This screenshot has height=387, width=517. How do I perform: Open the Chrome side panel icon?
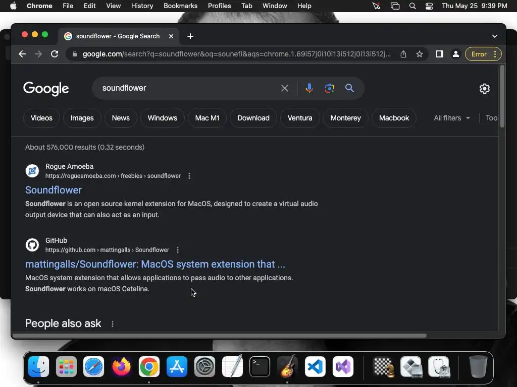[x=440, y=54]
